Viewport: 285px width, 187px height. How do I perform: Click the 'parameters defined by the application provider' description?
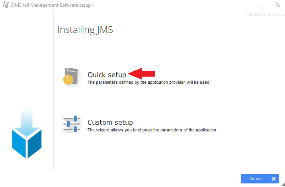click(149, 82)
